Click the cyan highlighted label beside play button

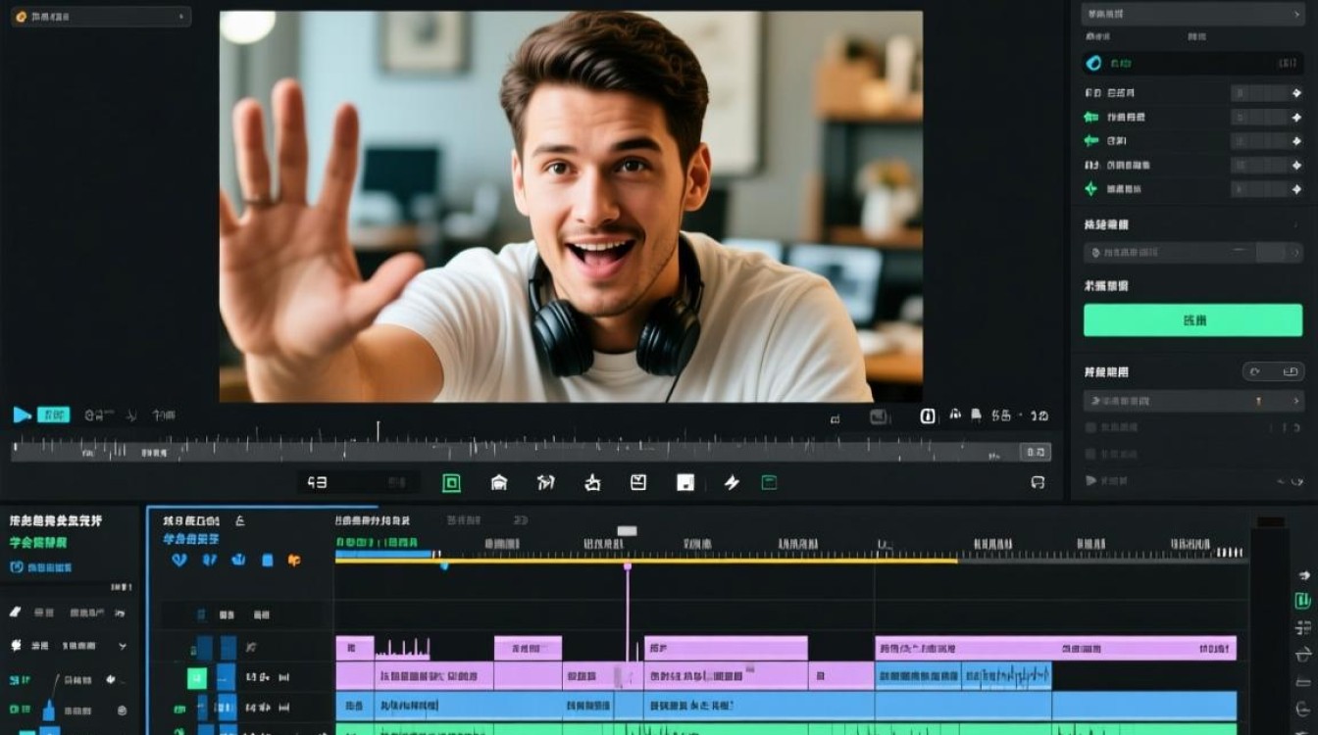tap(53, 415)
